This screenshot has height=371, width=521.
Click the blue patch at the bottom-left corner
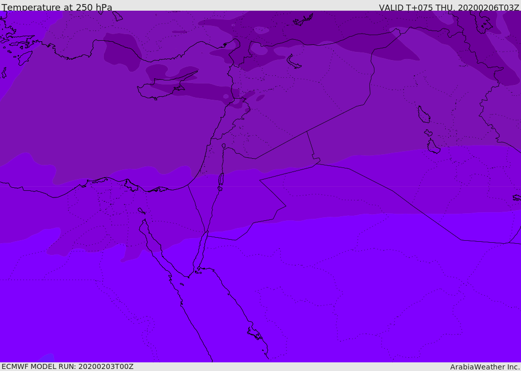[x=46, y=358]
